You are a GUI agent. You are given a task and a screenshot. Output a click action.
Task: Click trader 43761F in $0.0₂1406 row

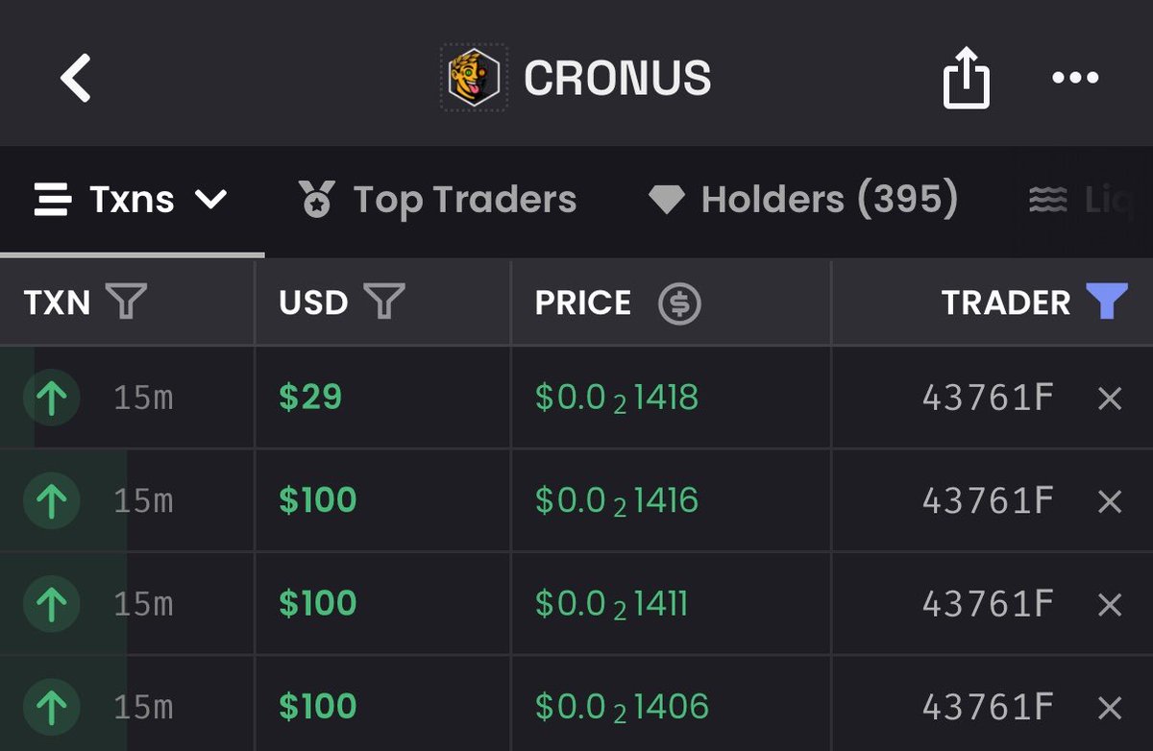[x=989, y=707]
